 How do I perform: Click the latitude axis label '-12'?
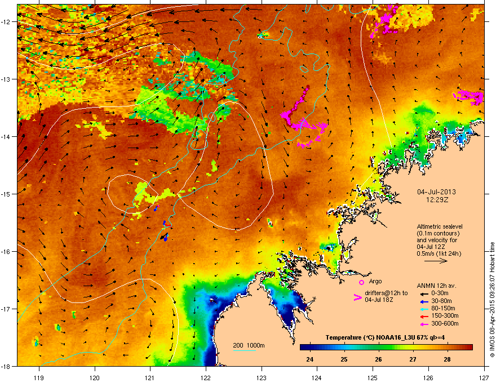click(6, 22)
